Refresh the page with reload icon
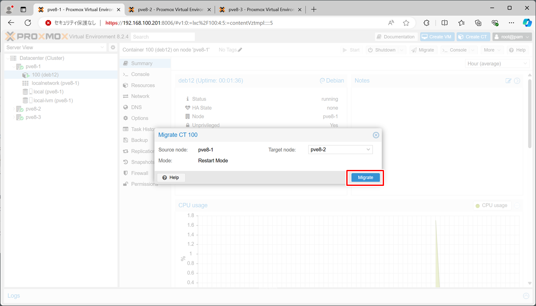The height and width of the screenshot is (306, 536). click(28, 23)
